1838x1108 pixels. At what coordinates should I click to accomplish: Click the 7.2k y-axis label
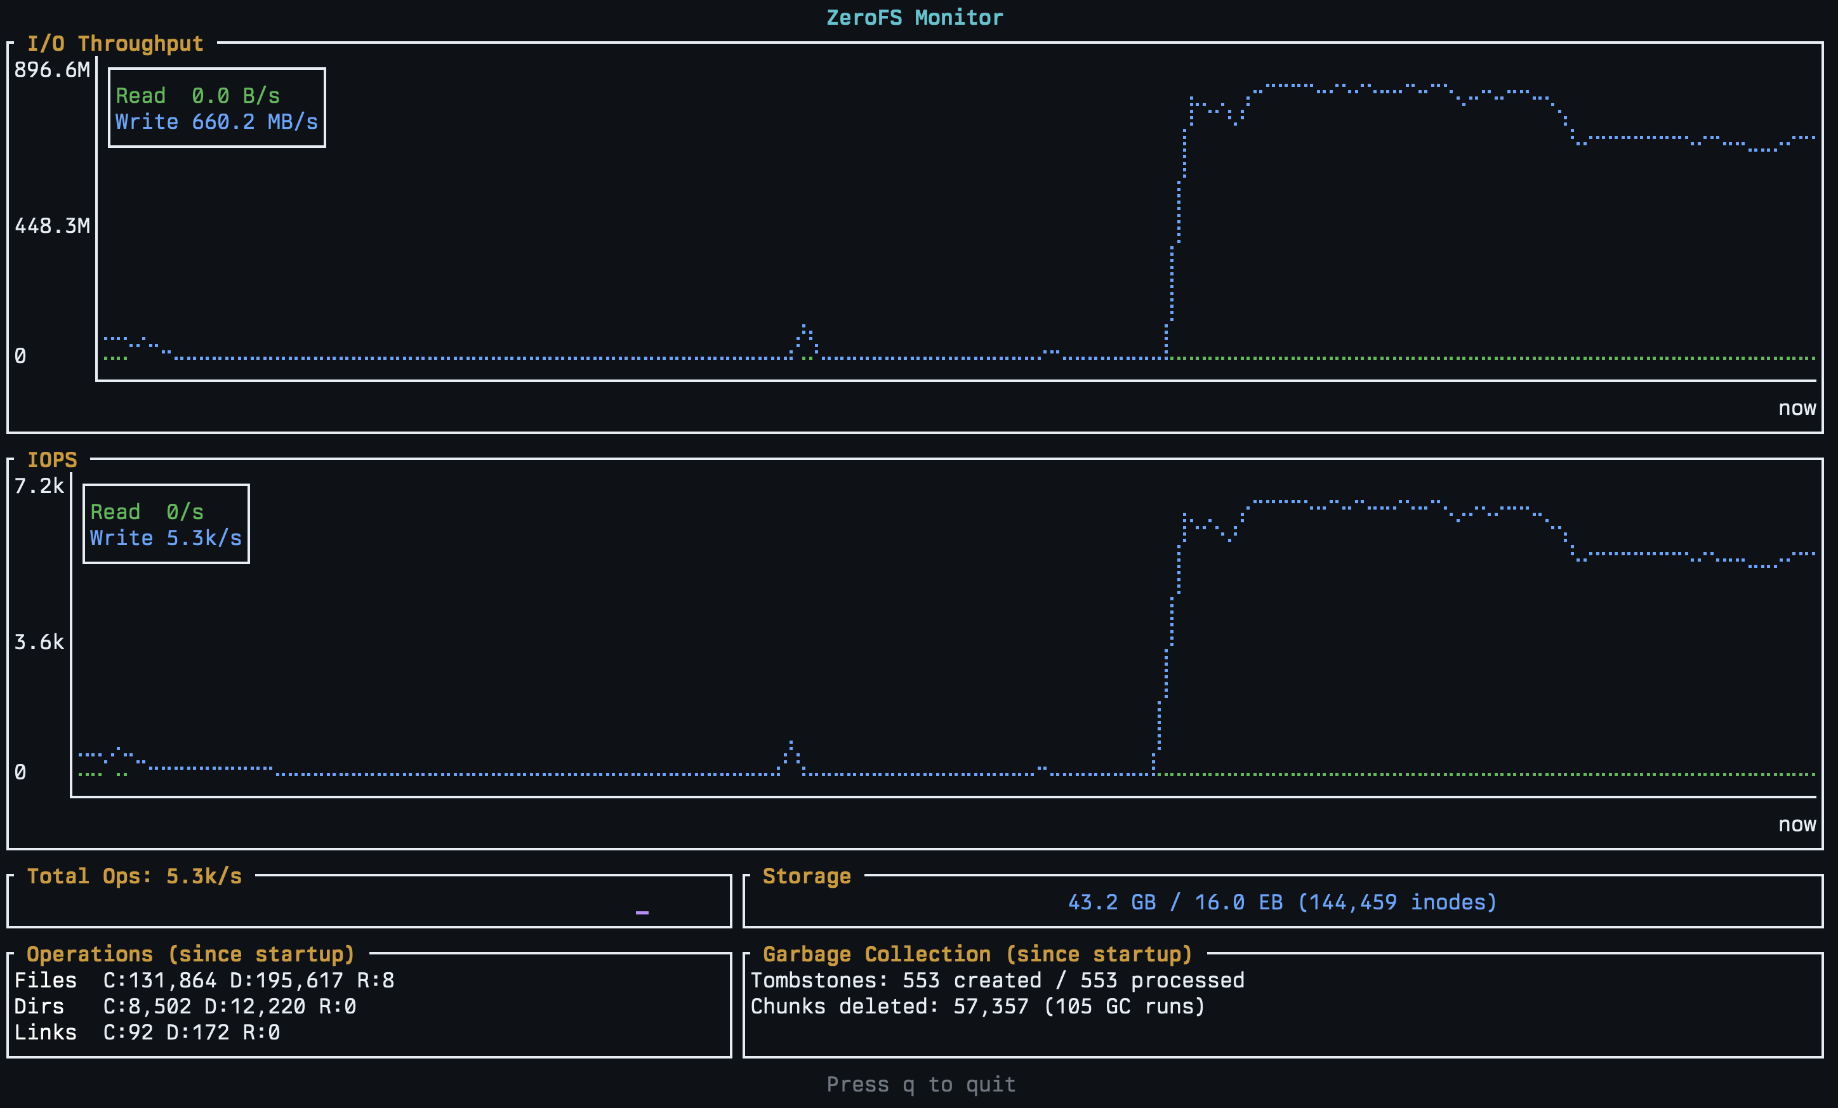tap(39, 485)
